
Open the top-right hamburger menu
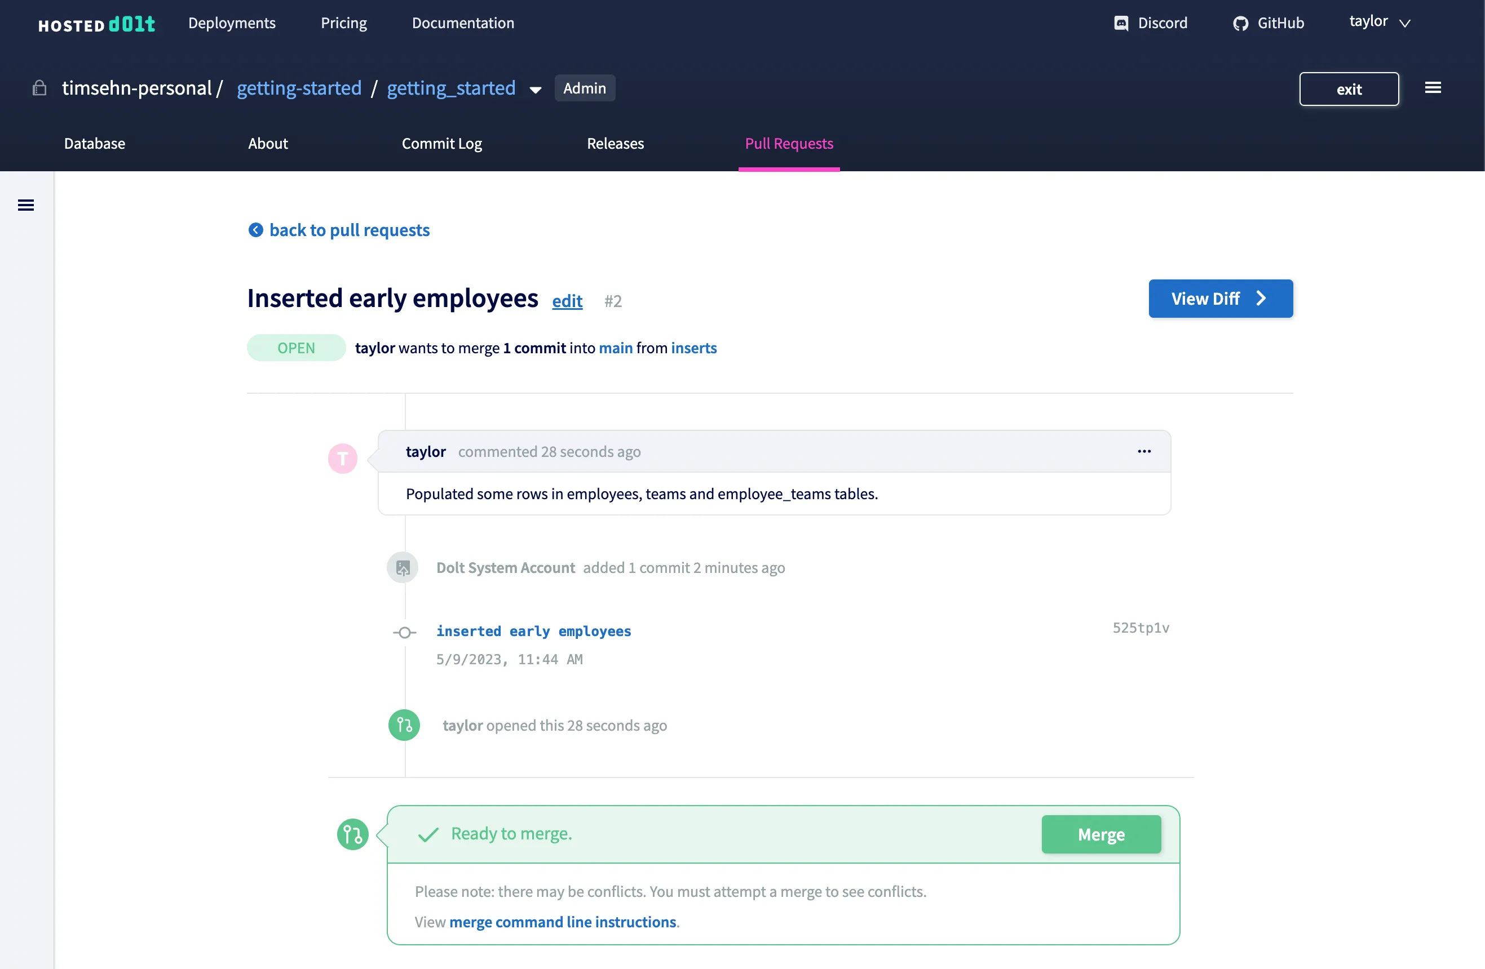(1433, 87)
